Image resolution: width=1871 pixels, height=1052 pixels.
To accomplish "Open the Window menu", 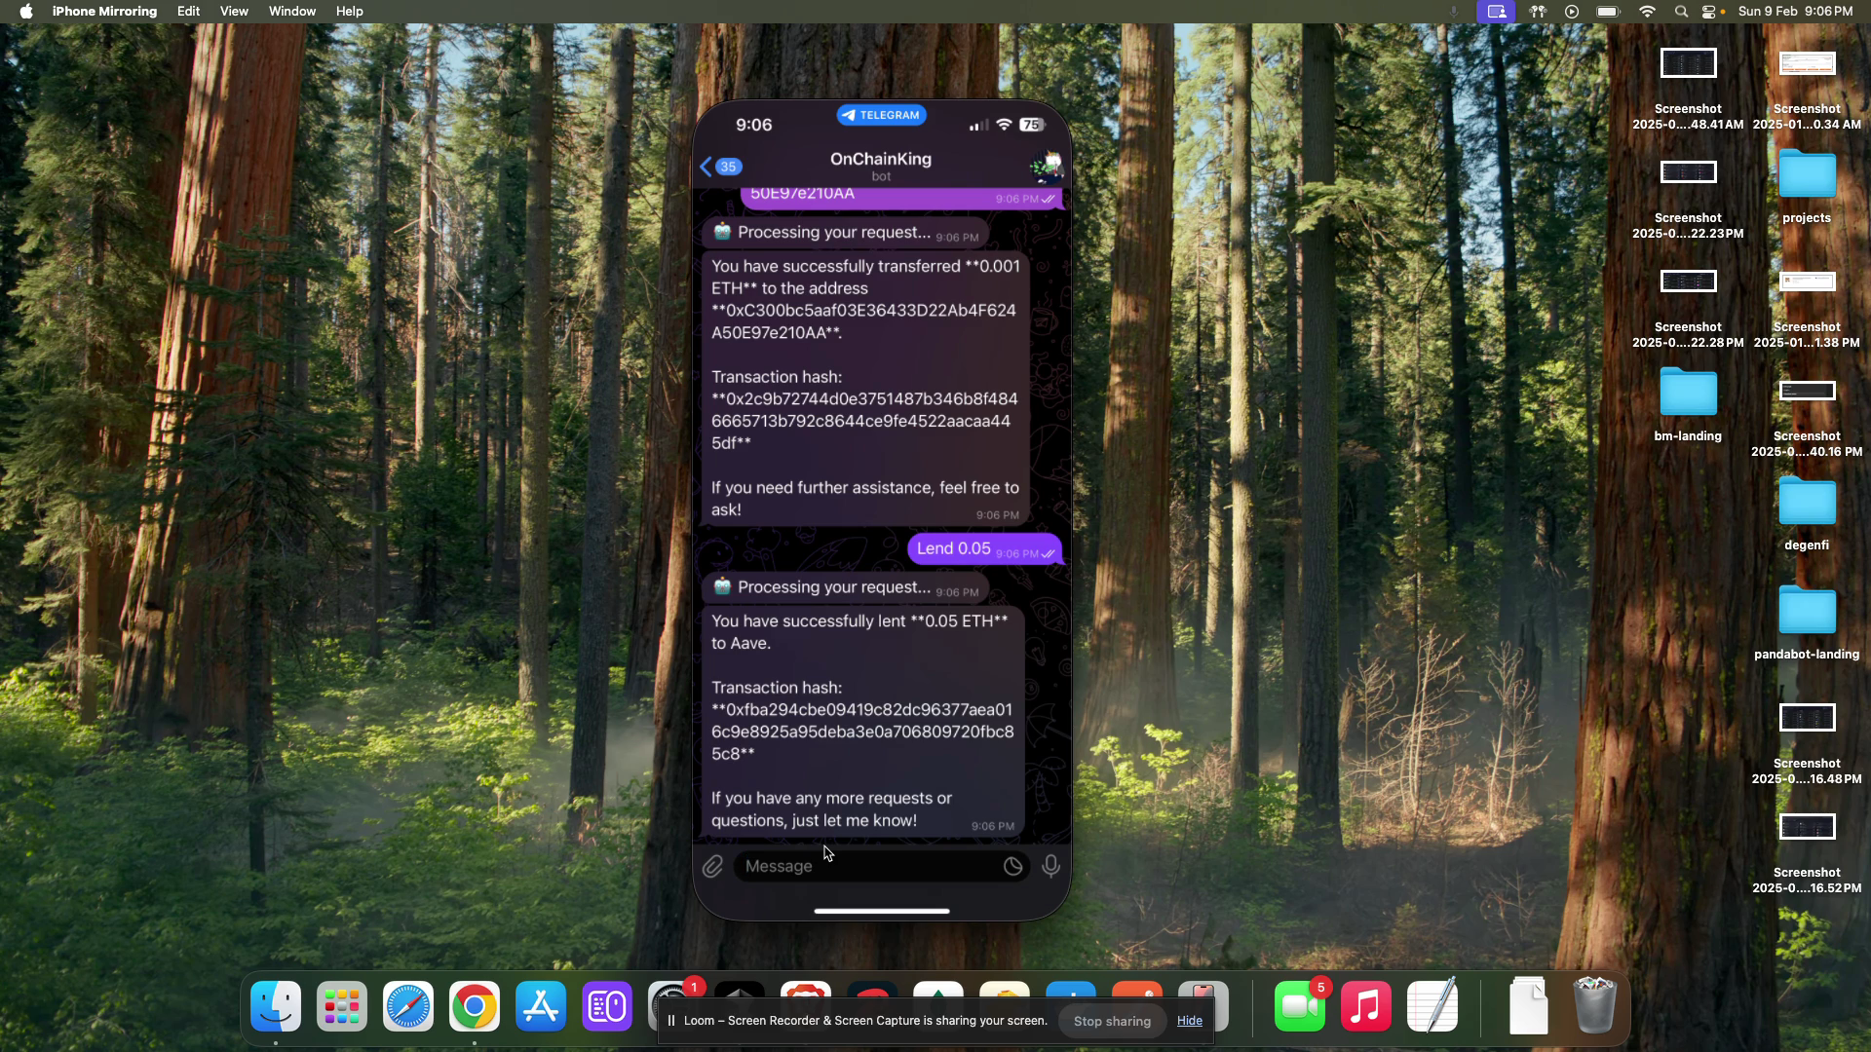I will pyautogui.click(x=292, y=12).
